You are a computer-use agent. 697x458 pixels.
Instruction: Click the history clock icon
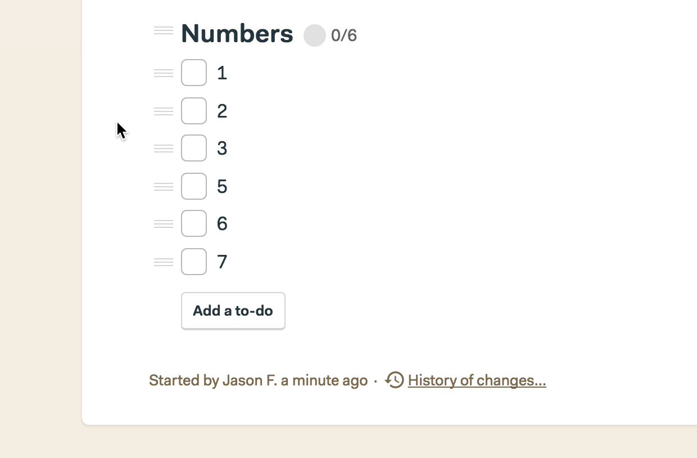coord(395,380)
